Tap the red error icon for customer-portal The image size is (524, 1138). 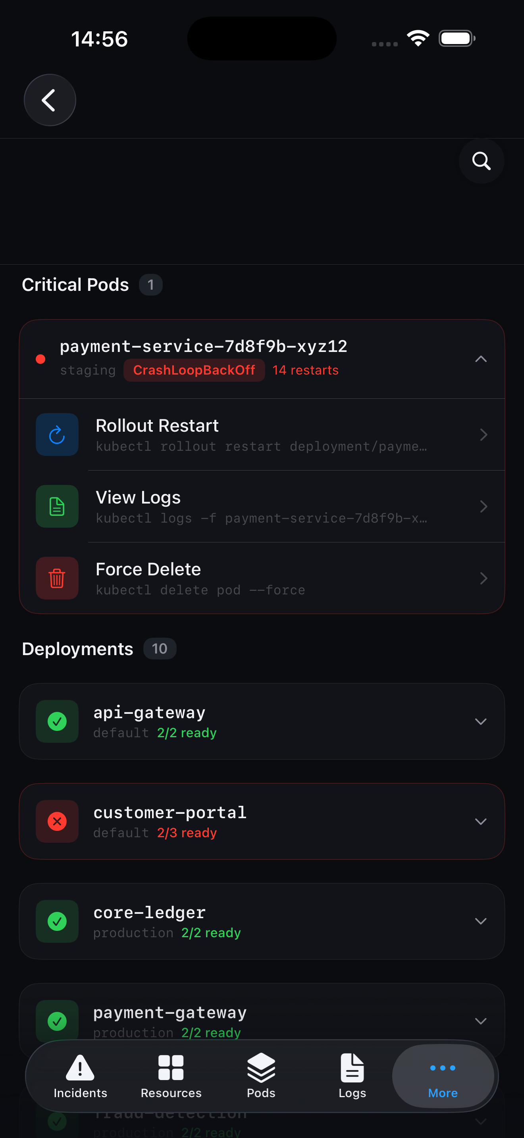[x=57, y=821]
